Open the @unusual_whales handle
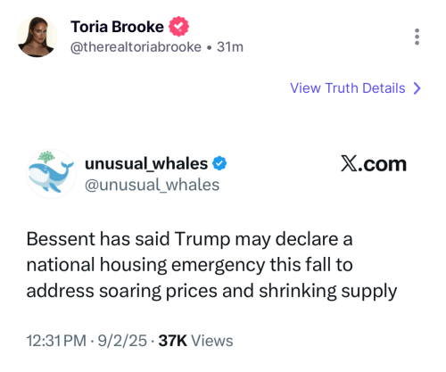 click(x=153, y=185)
